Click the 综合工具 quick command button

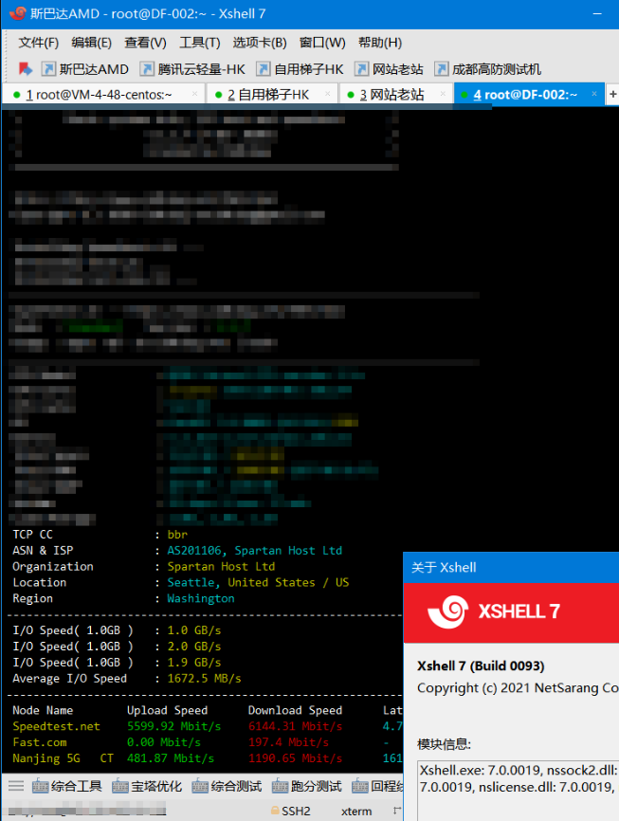tap(67, 786)
